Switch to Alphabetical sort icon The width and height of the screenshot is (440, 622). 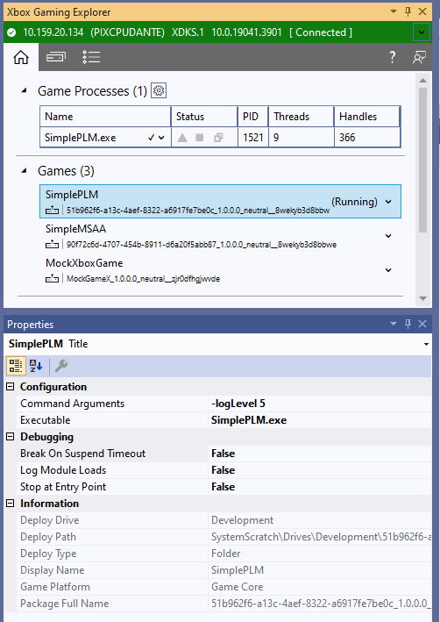tap(36, 366)
